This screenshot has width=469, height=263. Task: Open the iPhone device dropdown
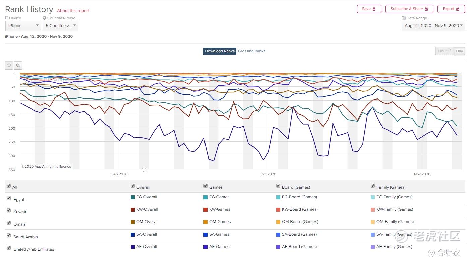23,26
